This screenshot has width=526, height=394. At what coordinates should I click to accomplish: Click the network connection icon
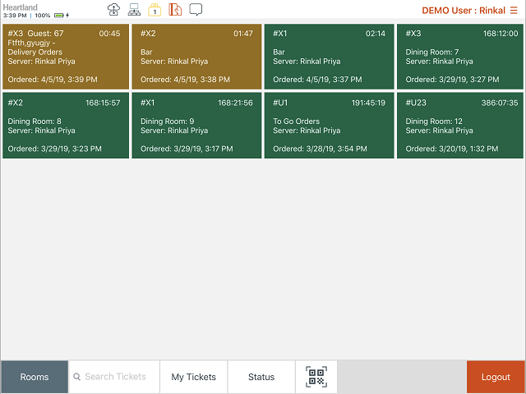pos(134,10)
